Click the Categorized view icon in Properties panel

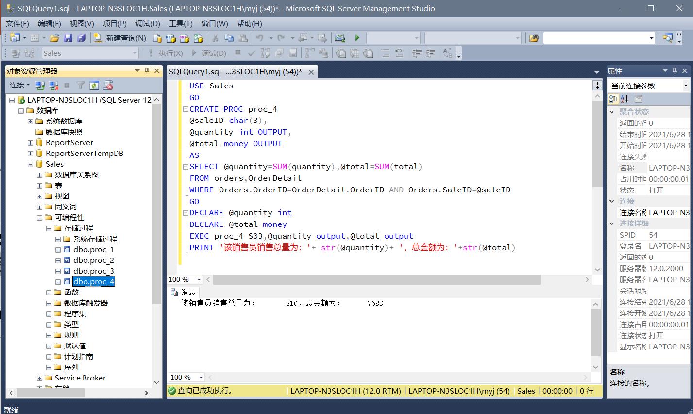[x=613, y=99]
